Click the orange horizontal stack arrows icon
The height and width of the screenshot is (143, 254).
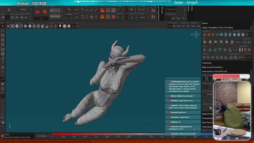(x=245, y=50)
